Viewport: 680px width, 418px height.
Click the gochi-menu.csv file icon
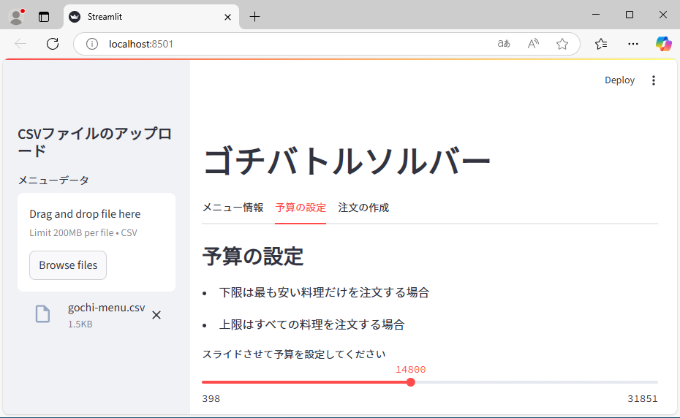42,314
